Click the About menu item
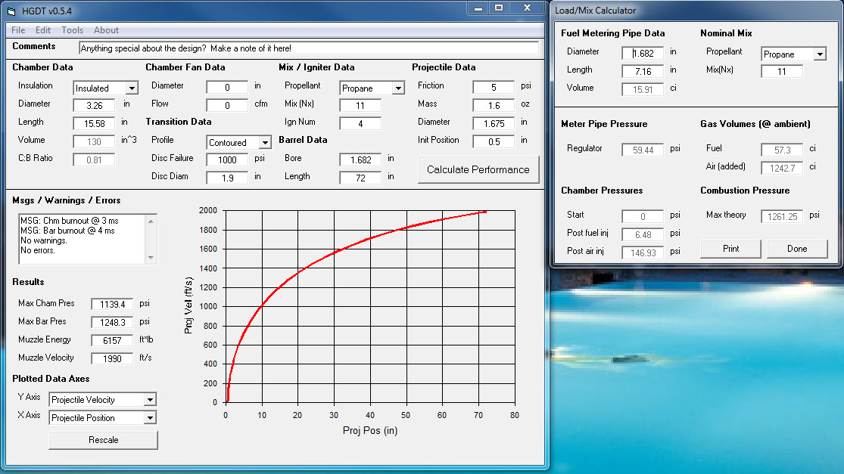Screen dimensions: 844x474 click(106, 30)
